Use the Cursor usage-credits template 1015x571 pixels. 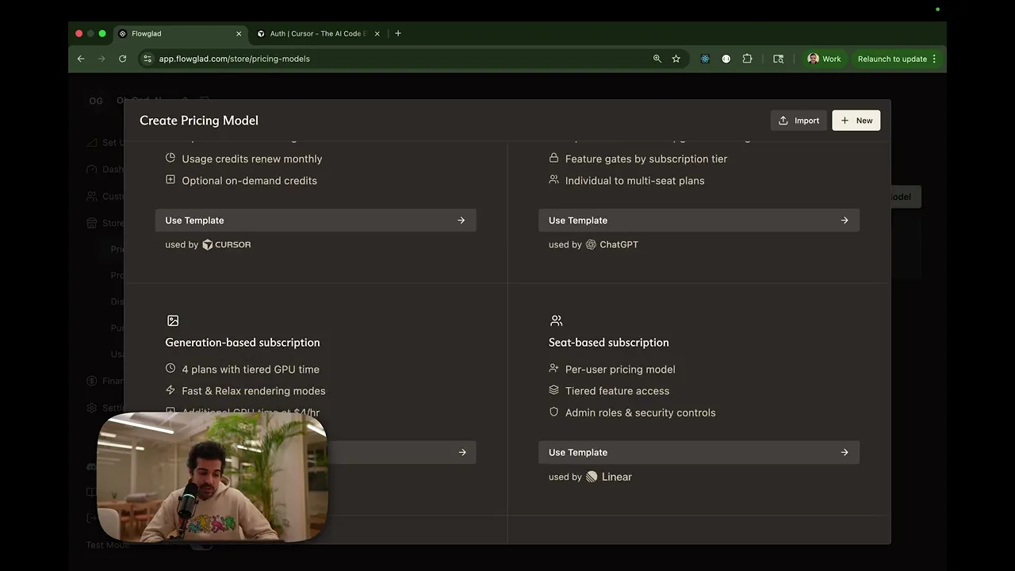315,220
